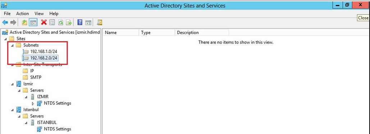The image size is (370, 134).
Task: Collapse the Servers arrow under Izmir
Action: pyautogui.click(x=19, y=90)
